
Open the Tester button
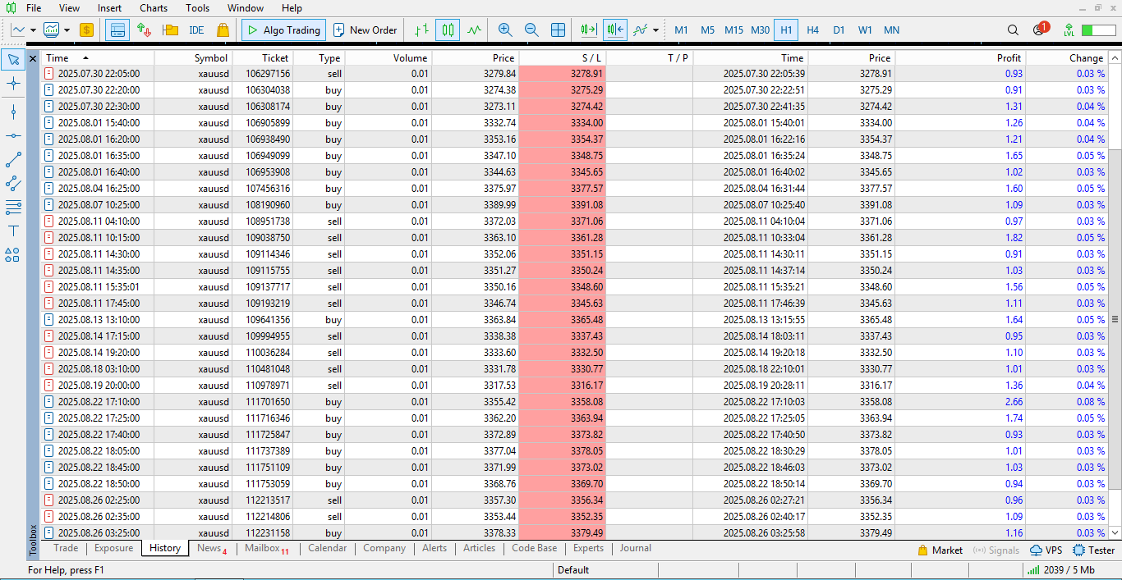click(x=1094, y=550)
